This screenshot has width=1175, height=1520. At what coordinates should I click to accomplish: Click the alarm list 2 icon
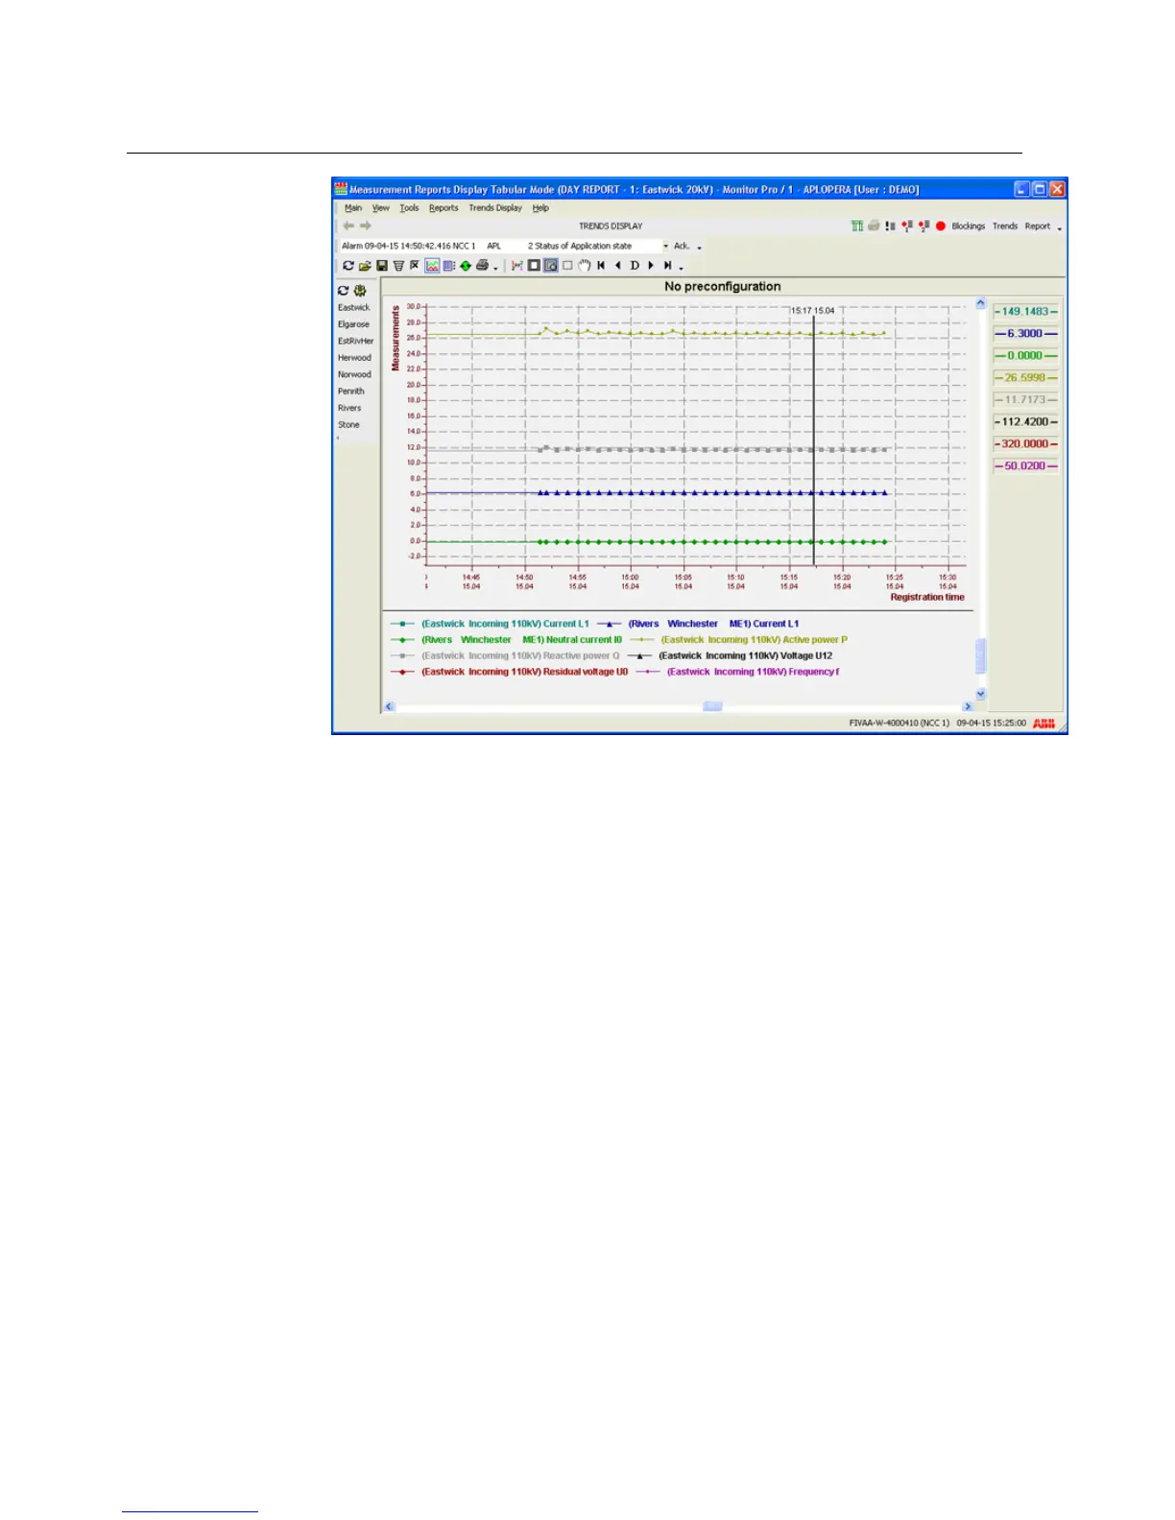click(923, 226)
